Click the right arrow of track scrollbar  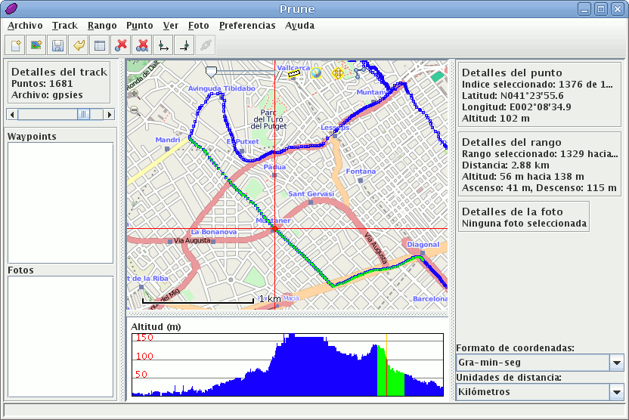(110, 114)
